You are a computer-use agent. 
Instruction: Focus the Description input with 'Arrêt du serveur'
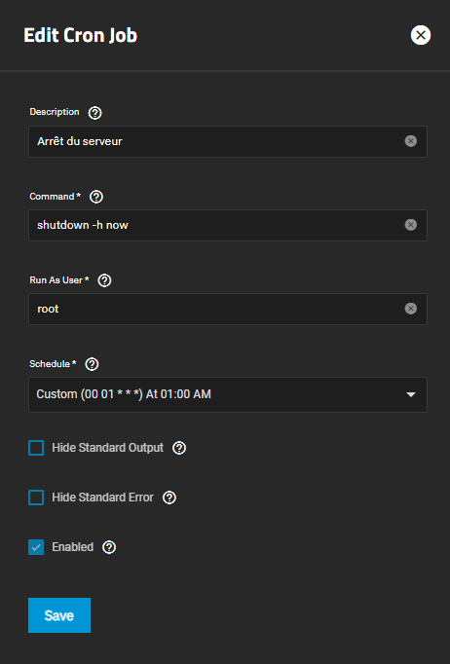(x=228, y=141)
